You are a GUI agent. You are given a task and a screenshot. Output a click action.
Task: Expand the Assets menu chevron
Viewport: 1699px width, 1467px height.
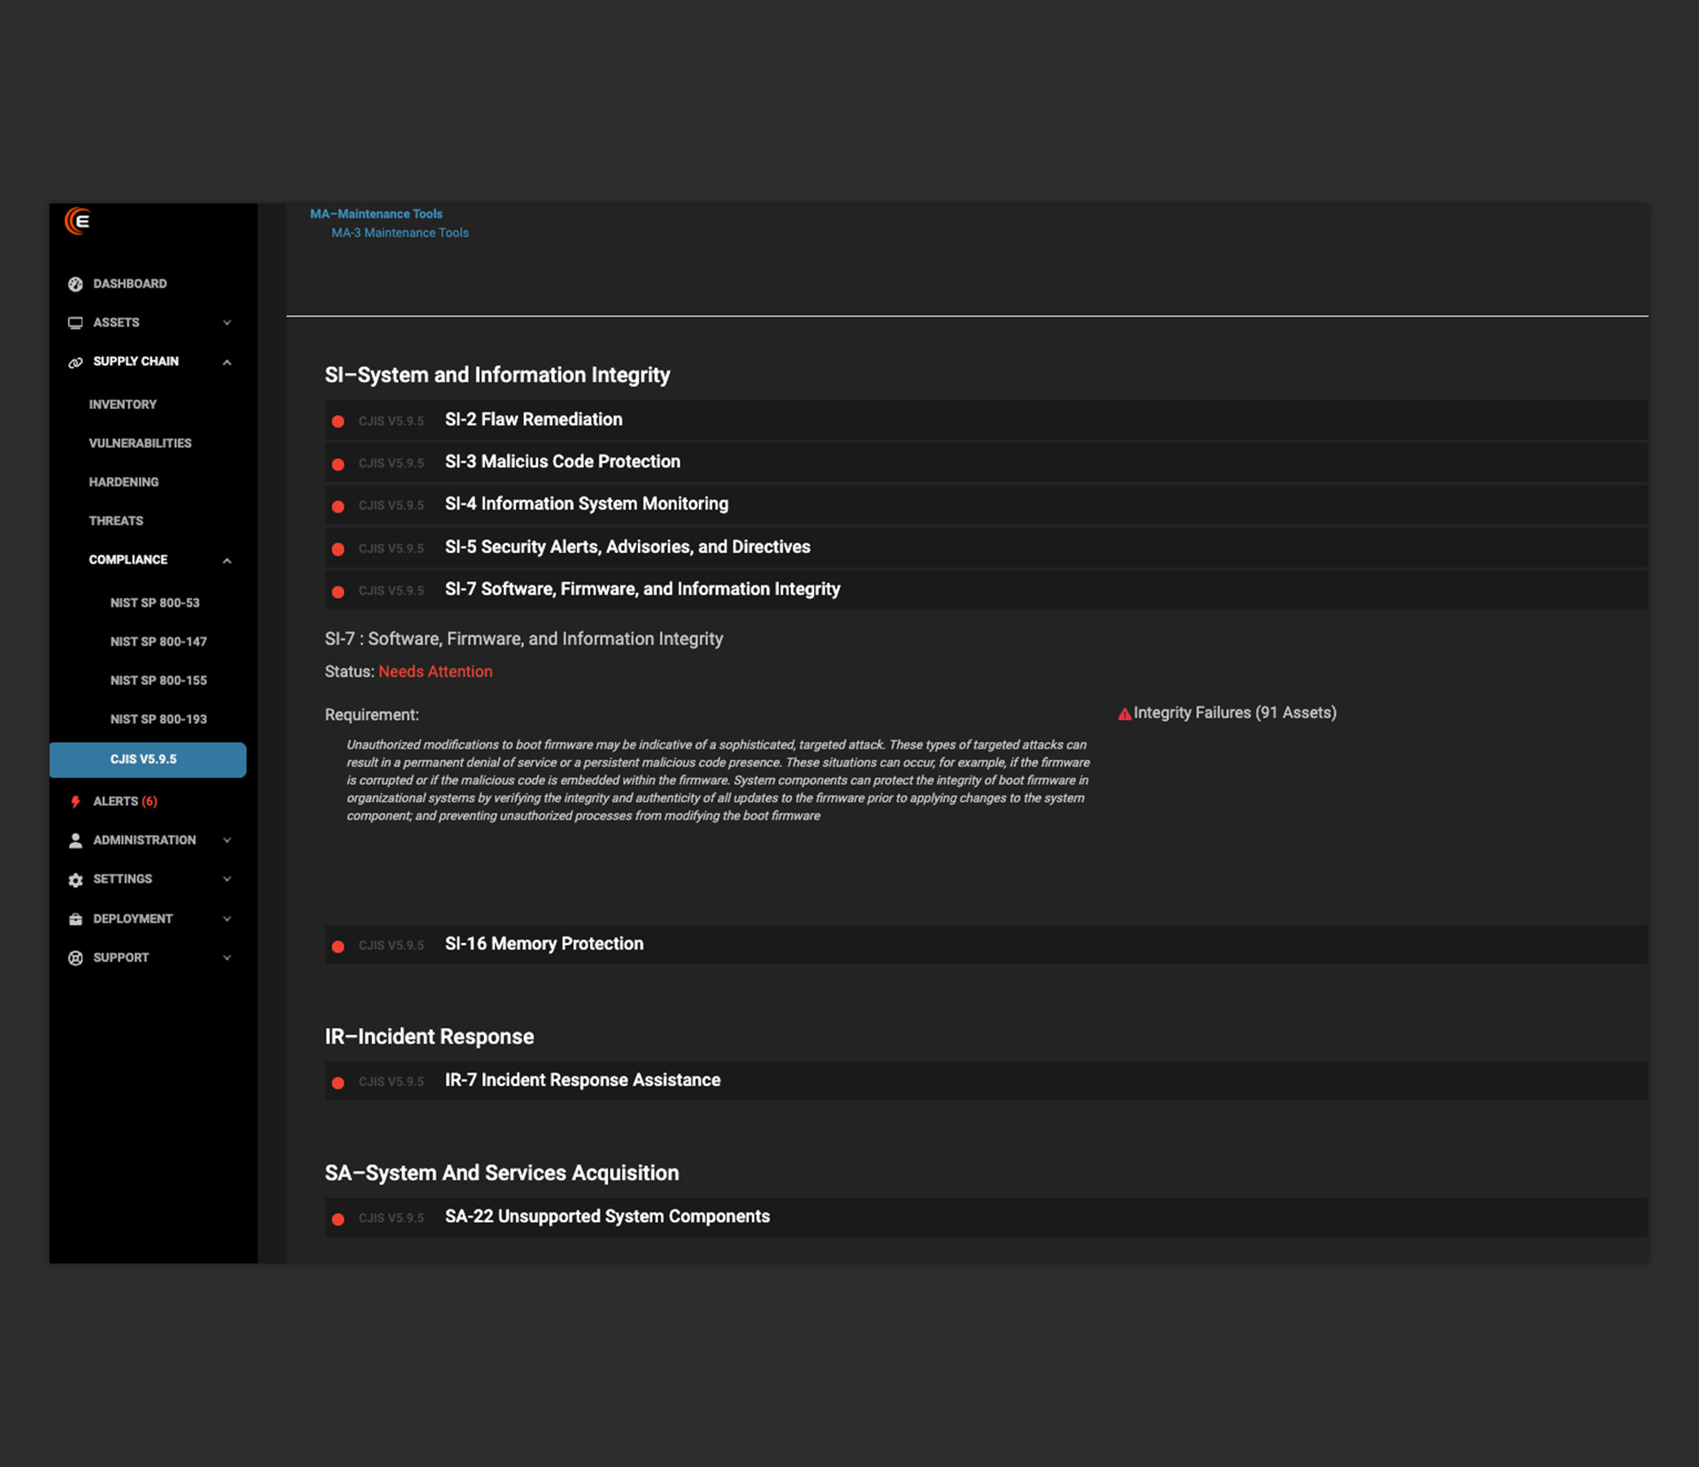227,323
